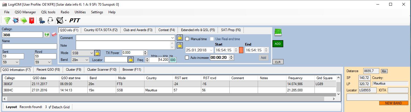
Task: Open the green logbook toolbar icon
Action: [x=24, y=20]
